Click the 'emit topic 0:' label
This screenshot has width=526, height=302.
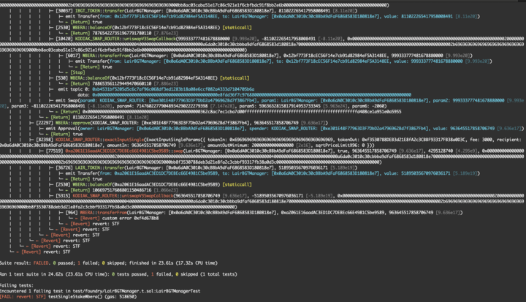coord(74,89)
